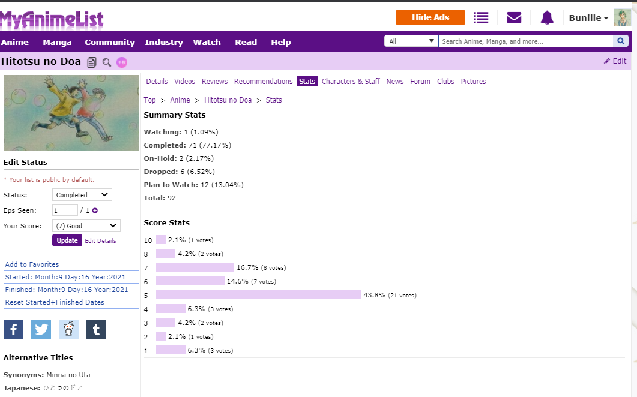Check the notifications bell

(546, 18)
